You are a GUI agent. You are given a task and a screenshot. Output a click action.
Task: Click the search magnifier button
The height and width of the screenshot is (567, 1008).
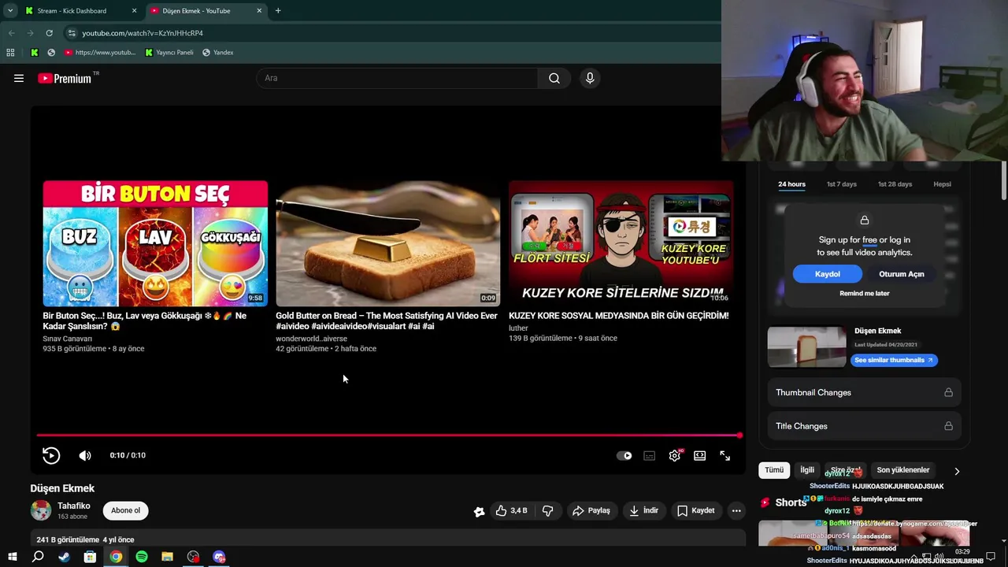pyautogui.click(x=554, y=78)
